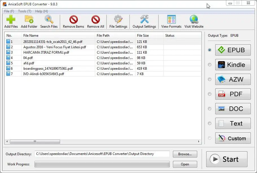Click the 7 KB file size cell

point(140,74)
